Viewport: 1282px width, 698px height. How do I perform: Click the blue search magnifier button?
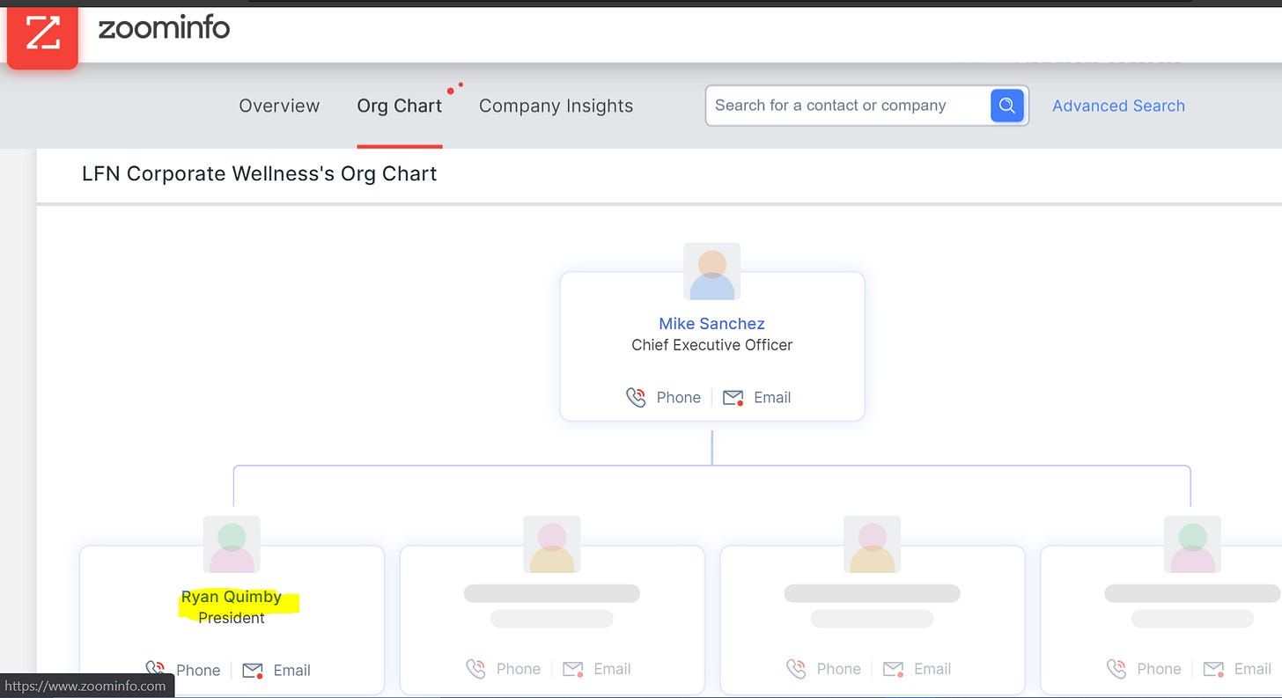1007,106
